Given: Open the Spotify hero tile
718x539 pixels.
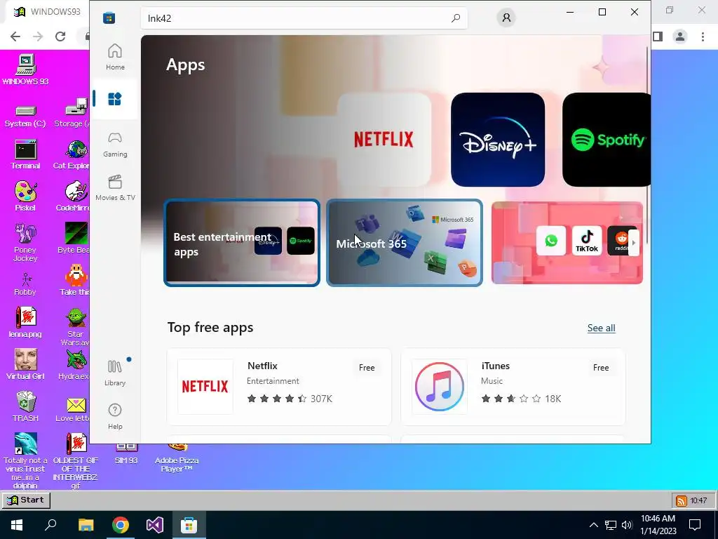Looking at the screenshot, I should 607,140.
